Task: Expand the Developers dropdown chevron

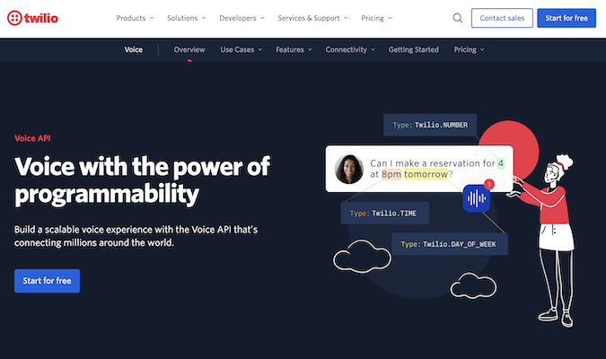Action: tap(262, 18)
